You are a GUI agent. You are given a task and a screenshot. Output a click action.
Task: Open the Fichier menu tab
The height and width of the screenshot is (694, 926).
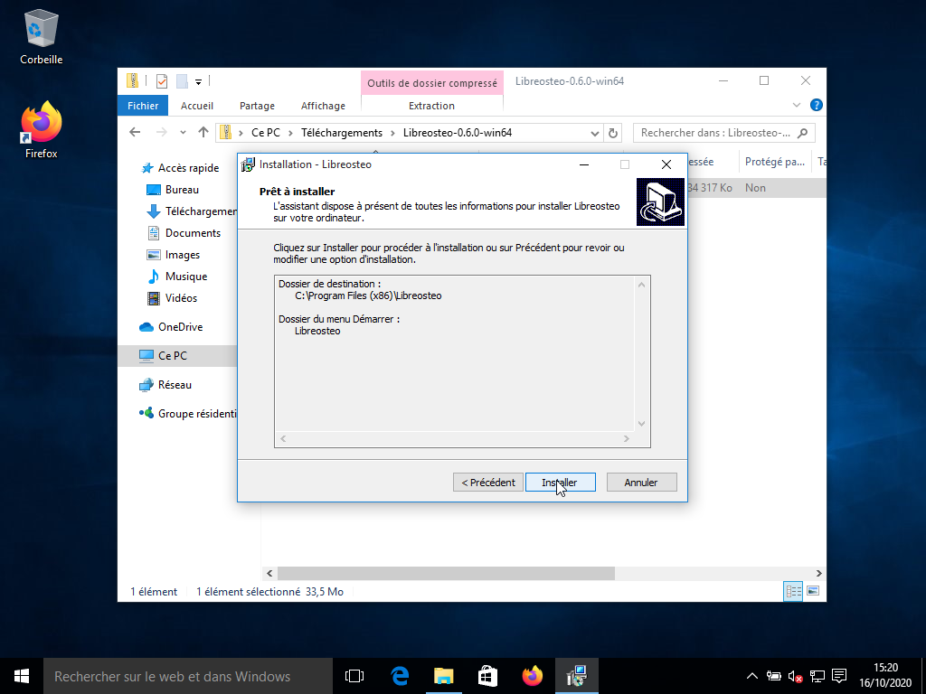[x=143, y=106]
